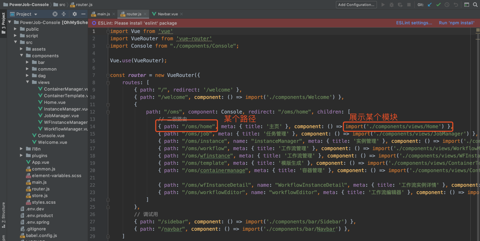Expand the dag folder arrow
480x241 pixels.
click(27, 76)
